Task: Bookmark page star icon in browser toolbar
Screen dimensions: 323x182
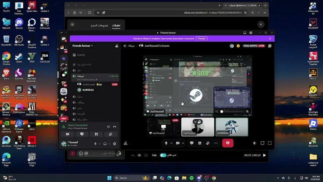Action: (x=98, y=13)
